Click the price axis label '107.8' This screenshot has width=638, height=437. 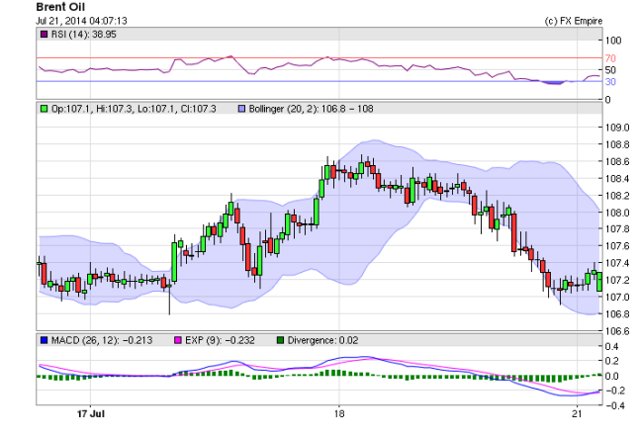click(617, 229)
